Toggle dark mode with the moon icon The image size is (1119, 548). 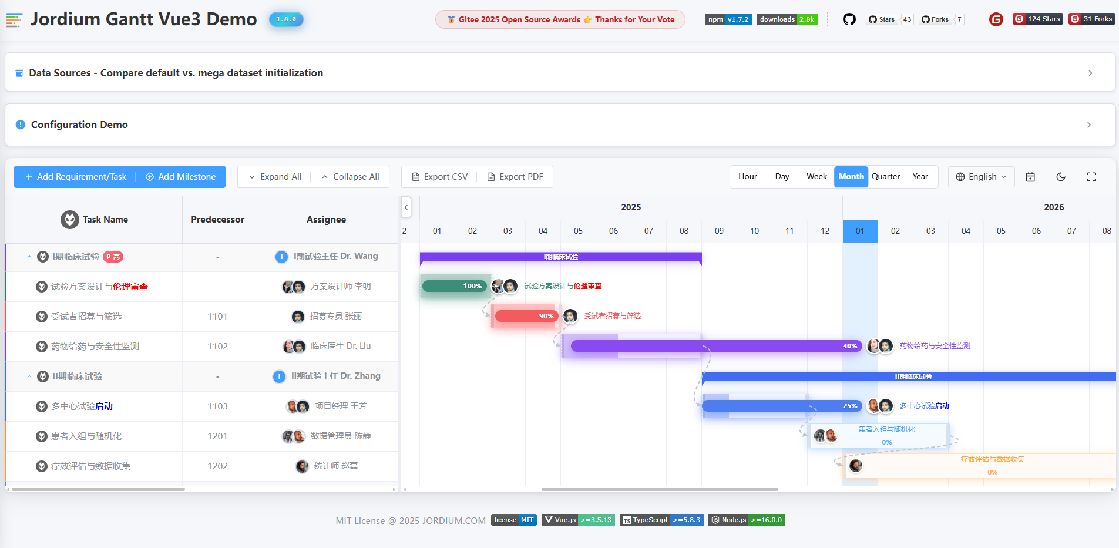coord(1061,176)
